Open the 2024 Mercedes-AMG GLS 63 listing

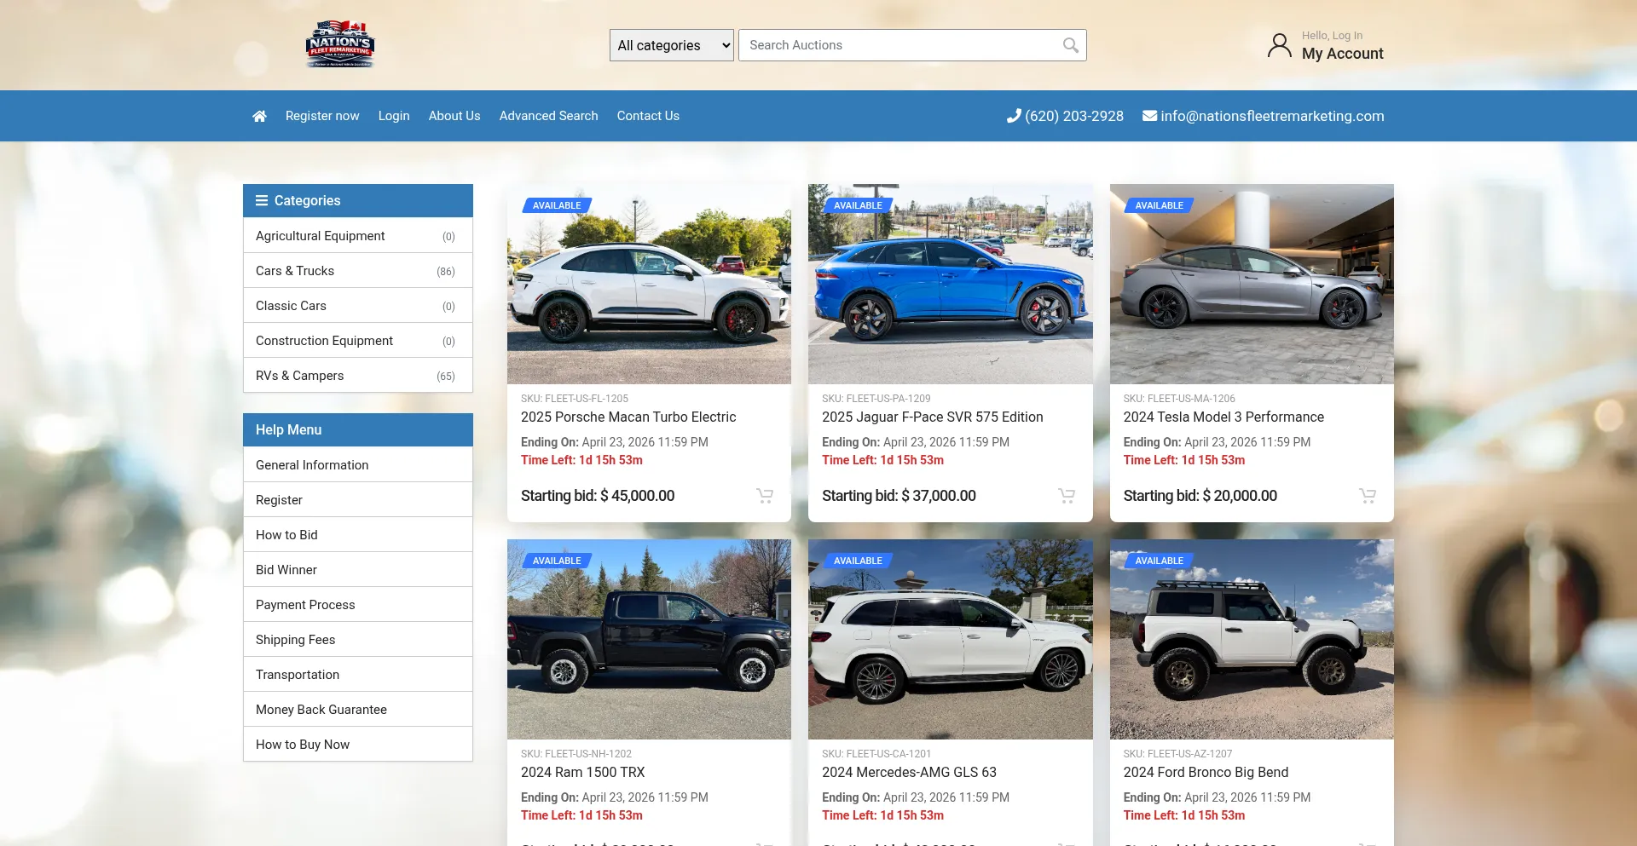click(909, 773)
